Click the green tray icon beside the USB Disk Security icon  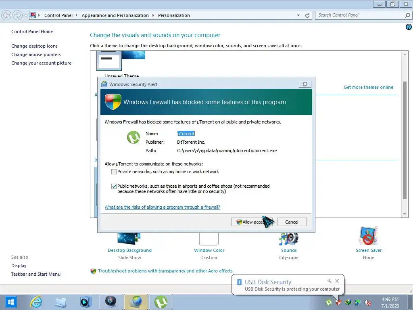(x=348, y=302)
